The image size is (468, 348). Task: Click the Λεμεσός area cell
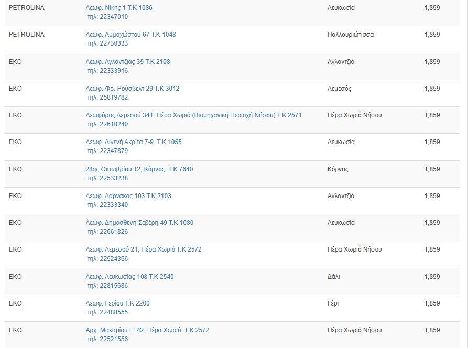pyautogui.click(x=340, y=89)
